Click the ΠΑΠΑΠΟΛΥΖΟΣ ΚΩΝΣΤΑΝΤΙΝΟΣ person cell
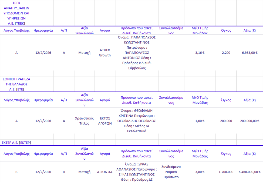Screen dimensions: 263x182 (x=137, y=53)
